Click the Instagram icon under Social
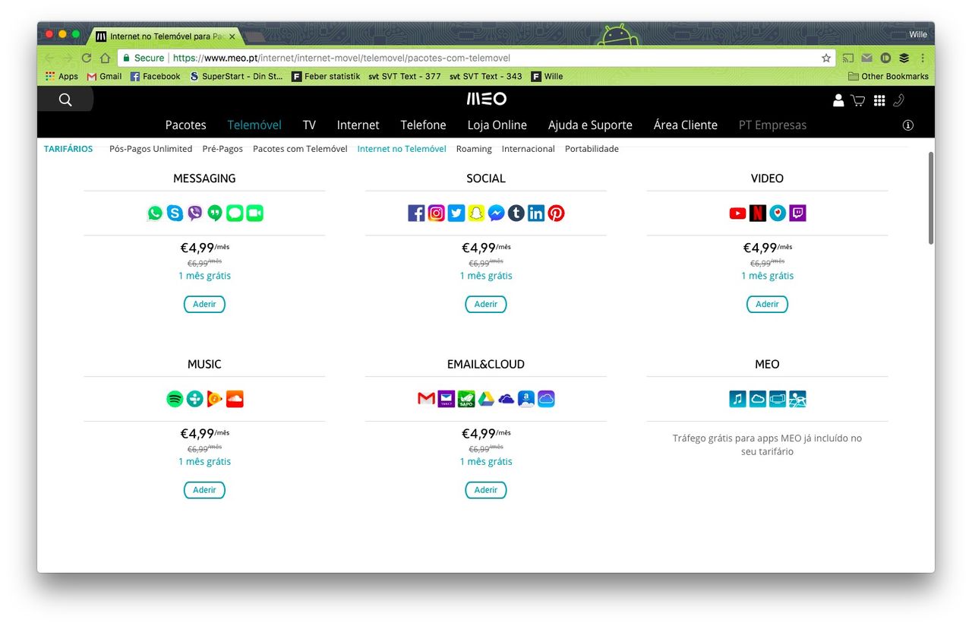The height and width of the screenshot is (626, 972). [436, 213]
